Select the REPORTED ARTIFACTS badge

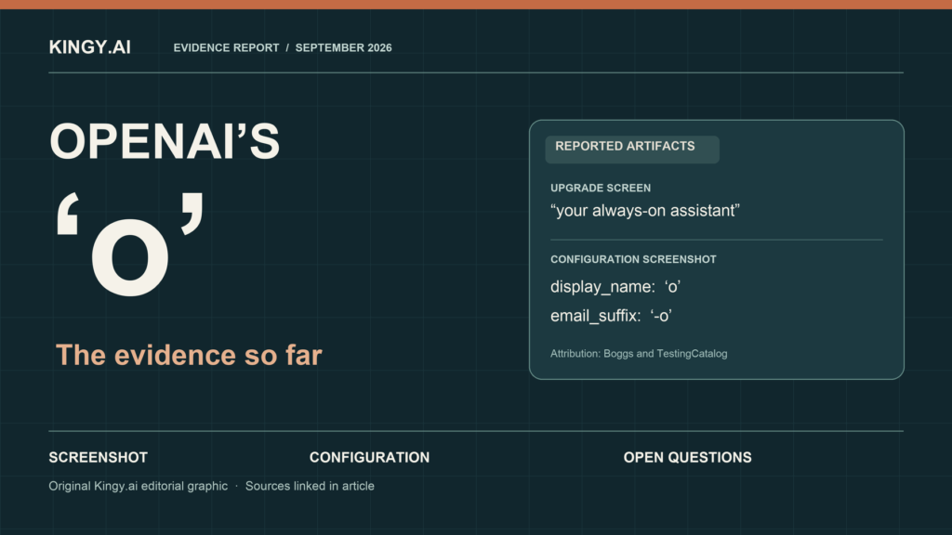(632, 150)
